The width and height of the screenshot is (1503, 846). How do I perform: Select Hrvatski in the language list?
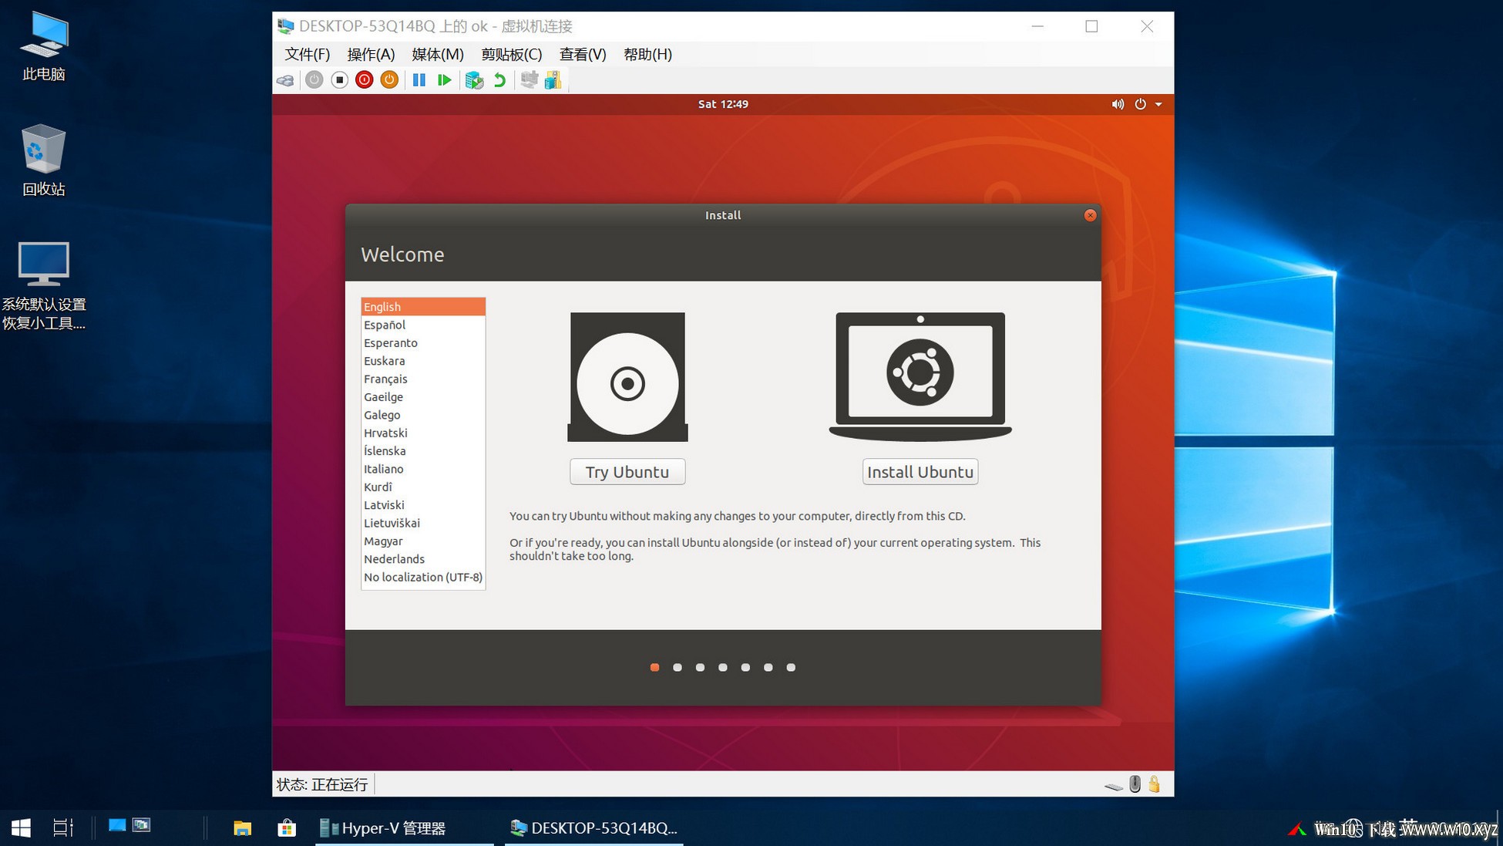[x=423, y=433]
